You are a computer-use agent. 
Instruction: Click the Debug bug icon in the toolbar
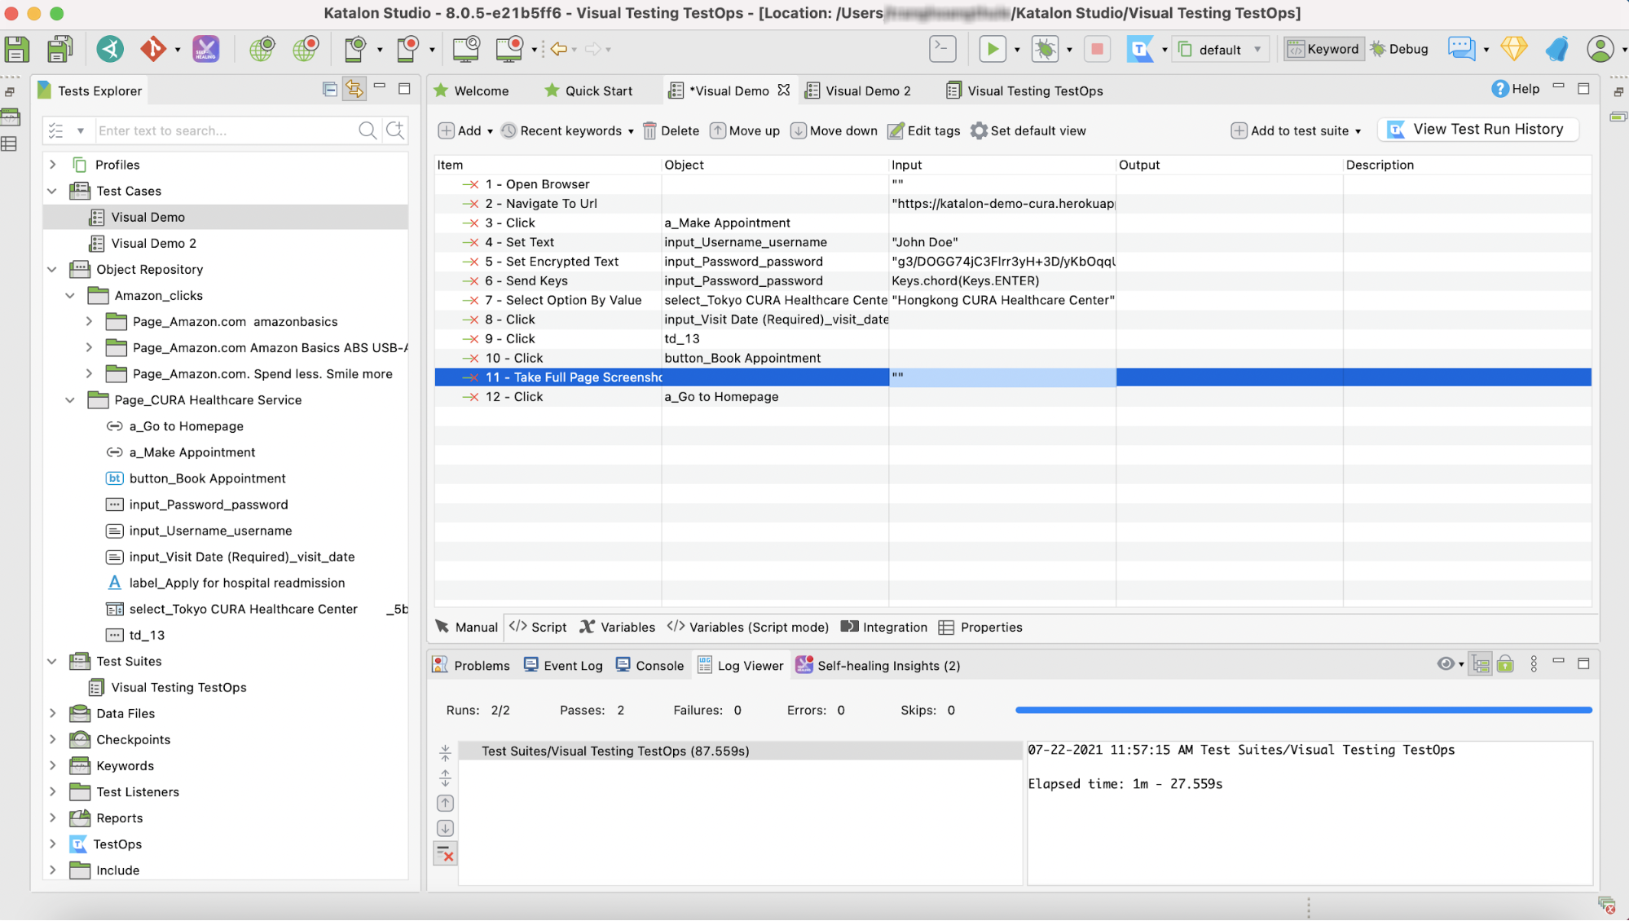point(1045,49)
